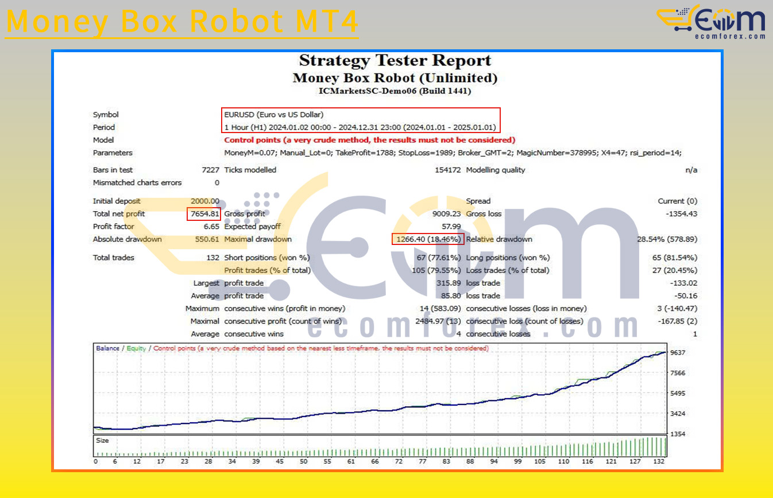Click the maximal consecutive profit value 2484.97 (13)
This screenshot has height=498, width=773.
click(x=438, y=321)
